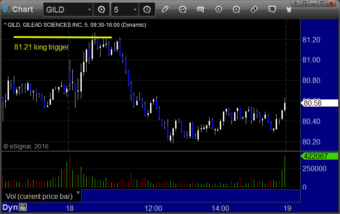340x214 pixels.
Task: Toggle the lock icon next to Dyn
Action: click(x=23, y=207)
